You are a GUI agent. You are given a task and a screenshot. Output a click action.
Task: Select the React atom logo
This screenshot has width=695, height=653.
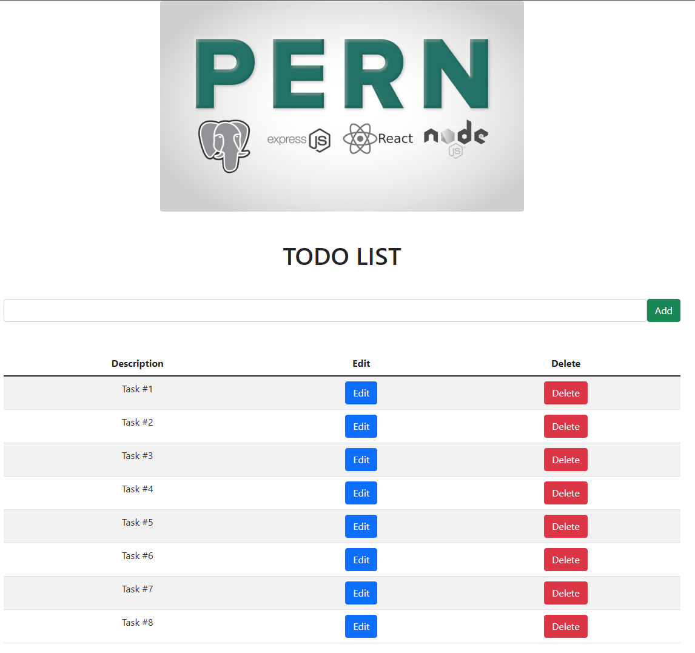(x=360, y=138)
